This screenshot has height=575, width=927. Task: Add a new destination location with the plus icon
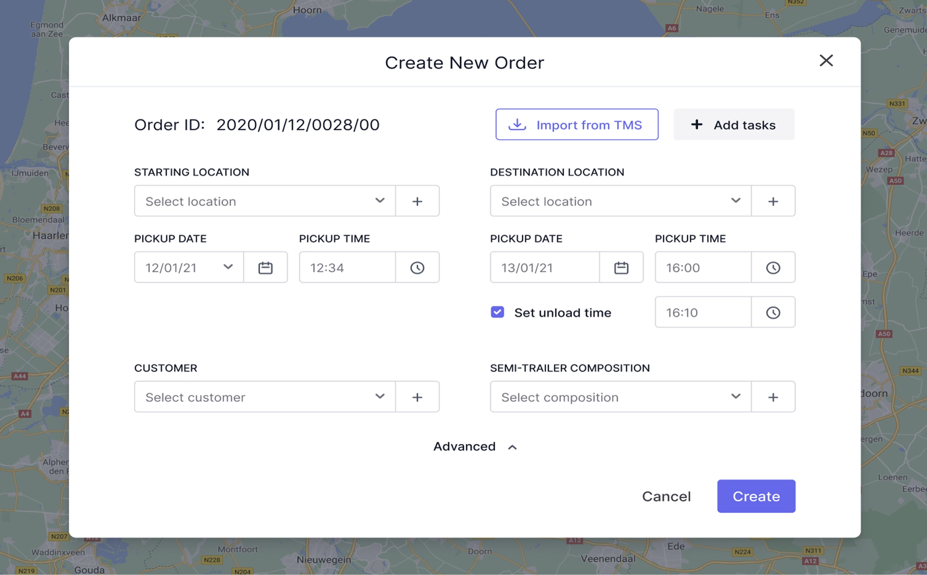773,201
